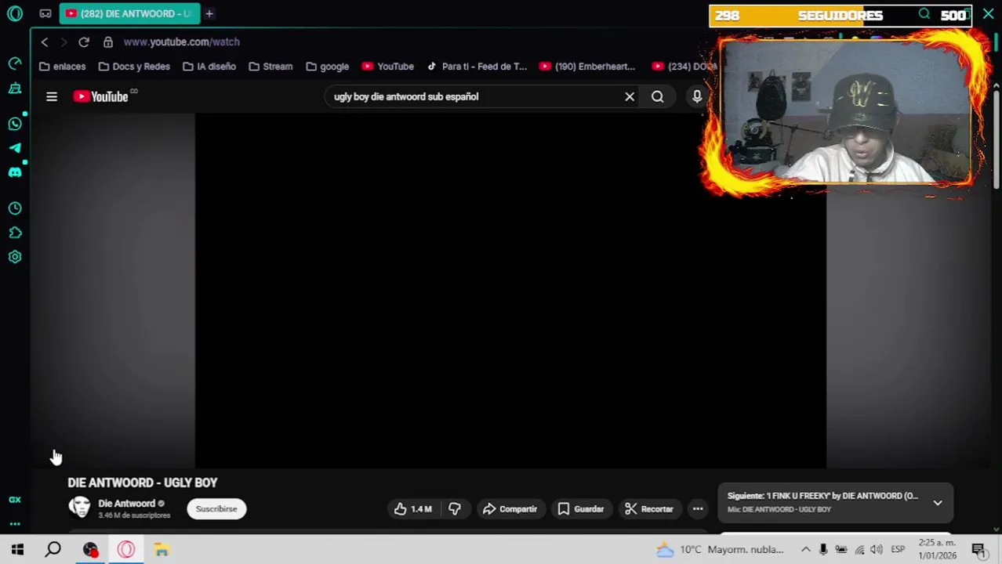Open the Docs y Redes bookmarks folder
Viewport: 1002px width, 564px height.
click(x=133, y=67)
